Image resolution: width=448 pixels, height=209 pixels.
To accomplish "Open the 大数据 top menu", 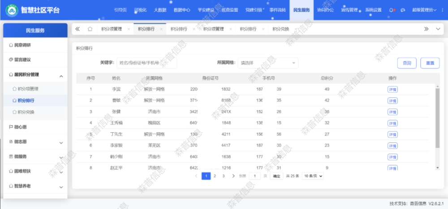I will 160,10.
